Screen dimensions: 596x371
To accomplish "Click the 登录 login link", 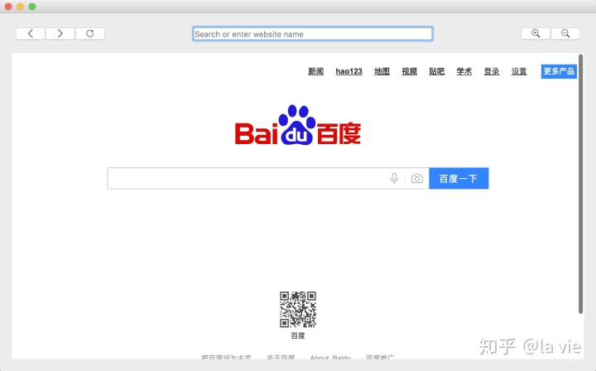I will coord(492,71).
